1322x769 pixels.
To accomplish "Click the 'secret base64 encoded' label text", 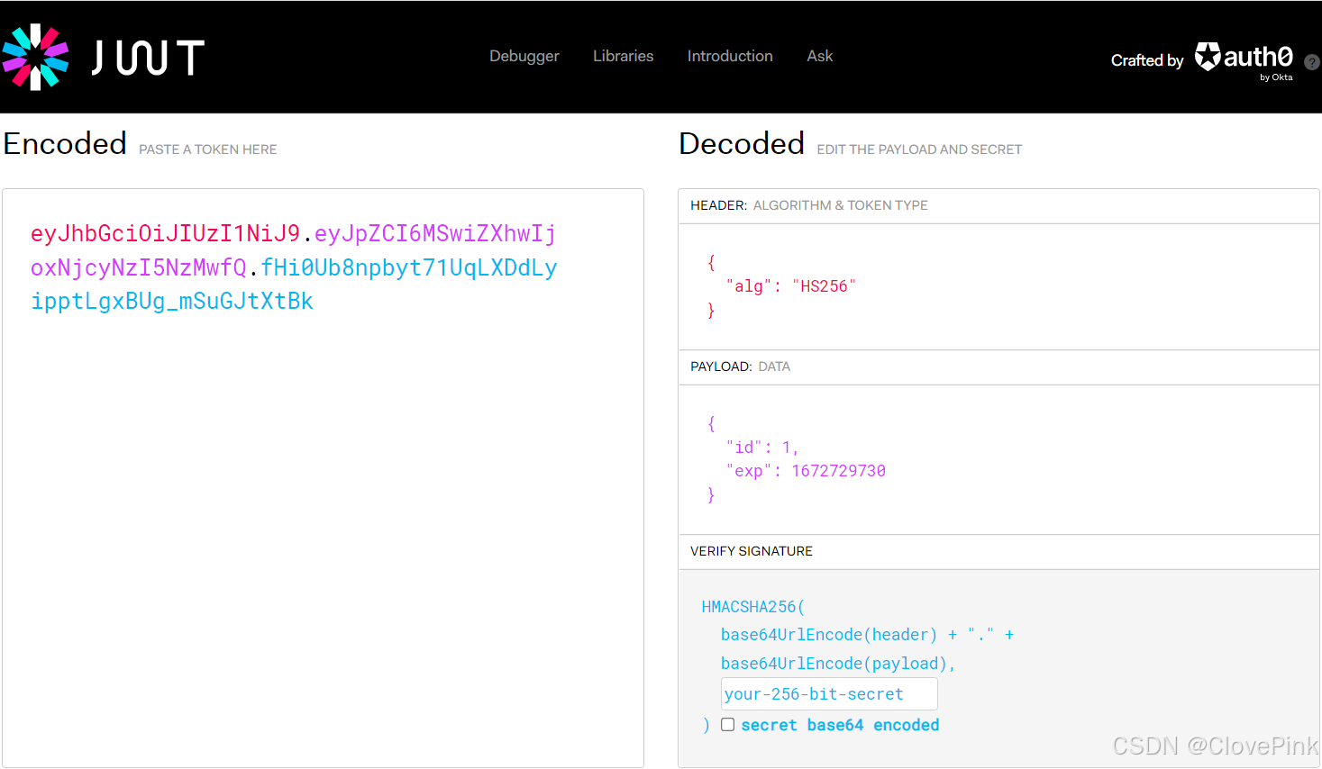I will tap(840, 725).
